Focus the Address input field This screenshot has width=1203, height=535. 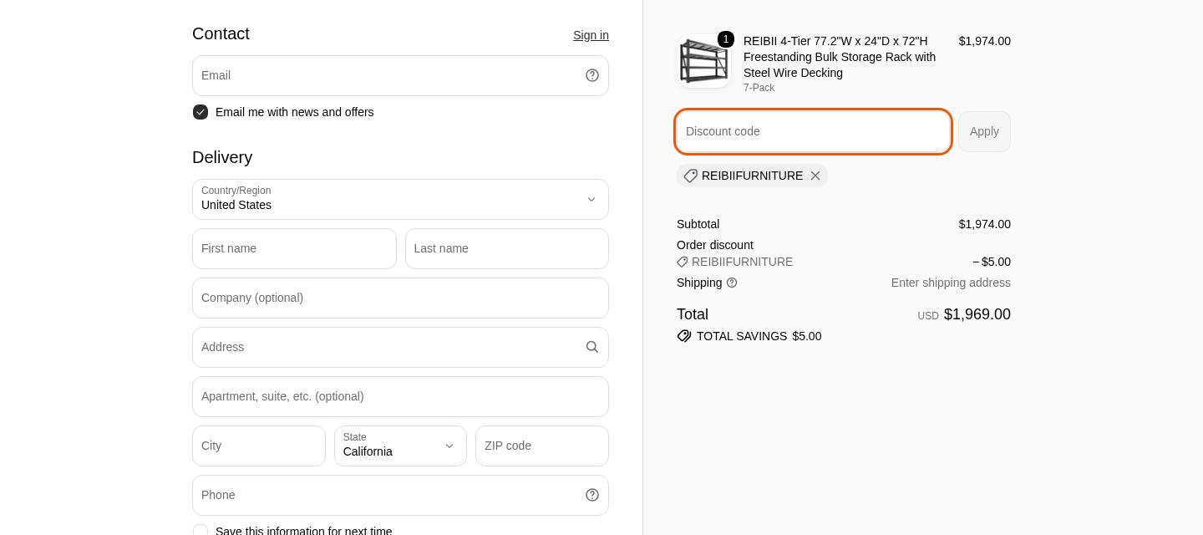[x=400, y=347]
